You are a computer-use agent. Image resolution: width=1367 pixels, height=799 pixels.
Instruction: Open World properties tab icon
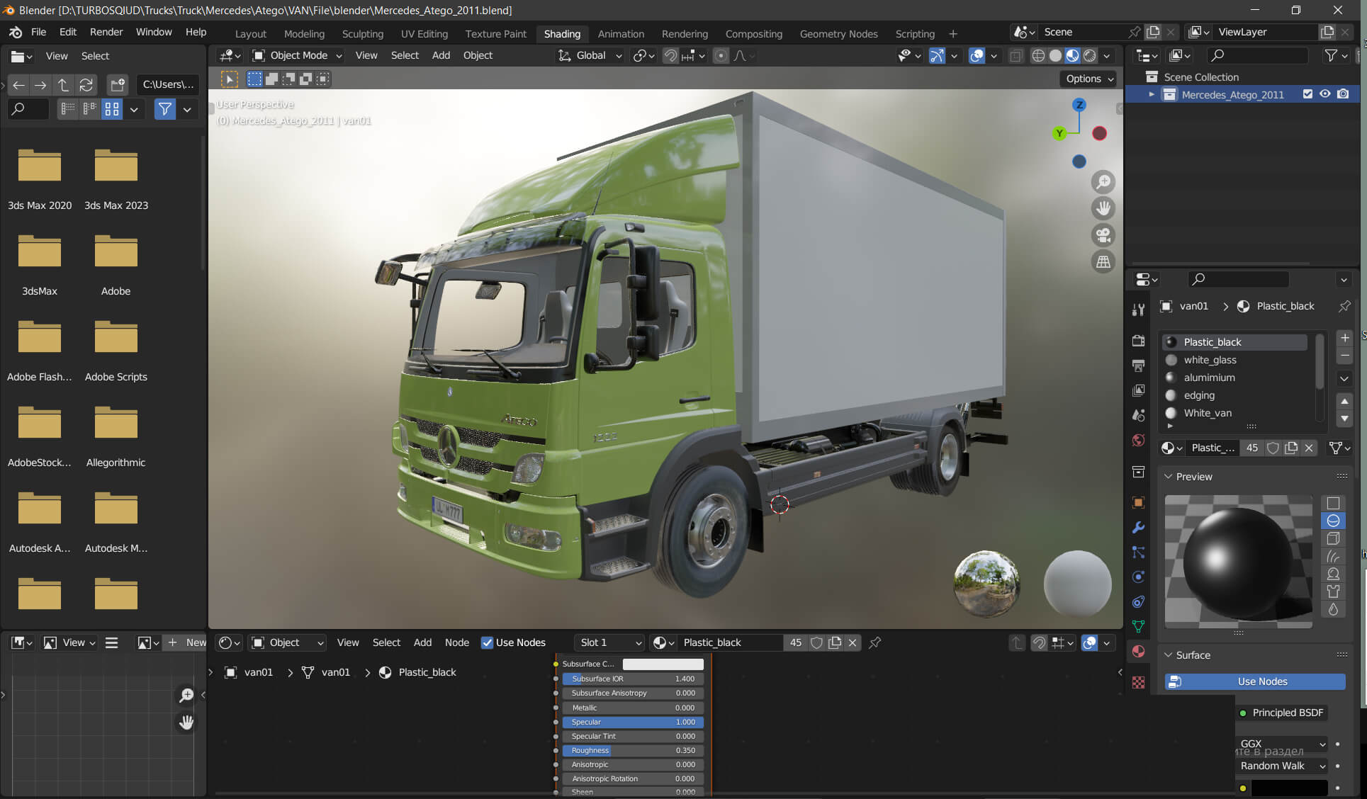[x=1138, y=440]
